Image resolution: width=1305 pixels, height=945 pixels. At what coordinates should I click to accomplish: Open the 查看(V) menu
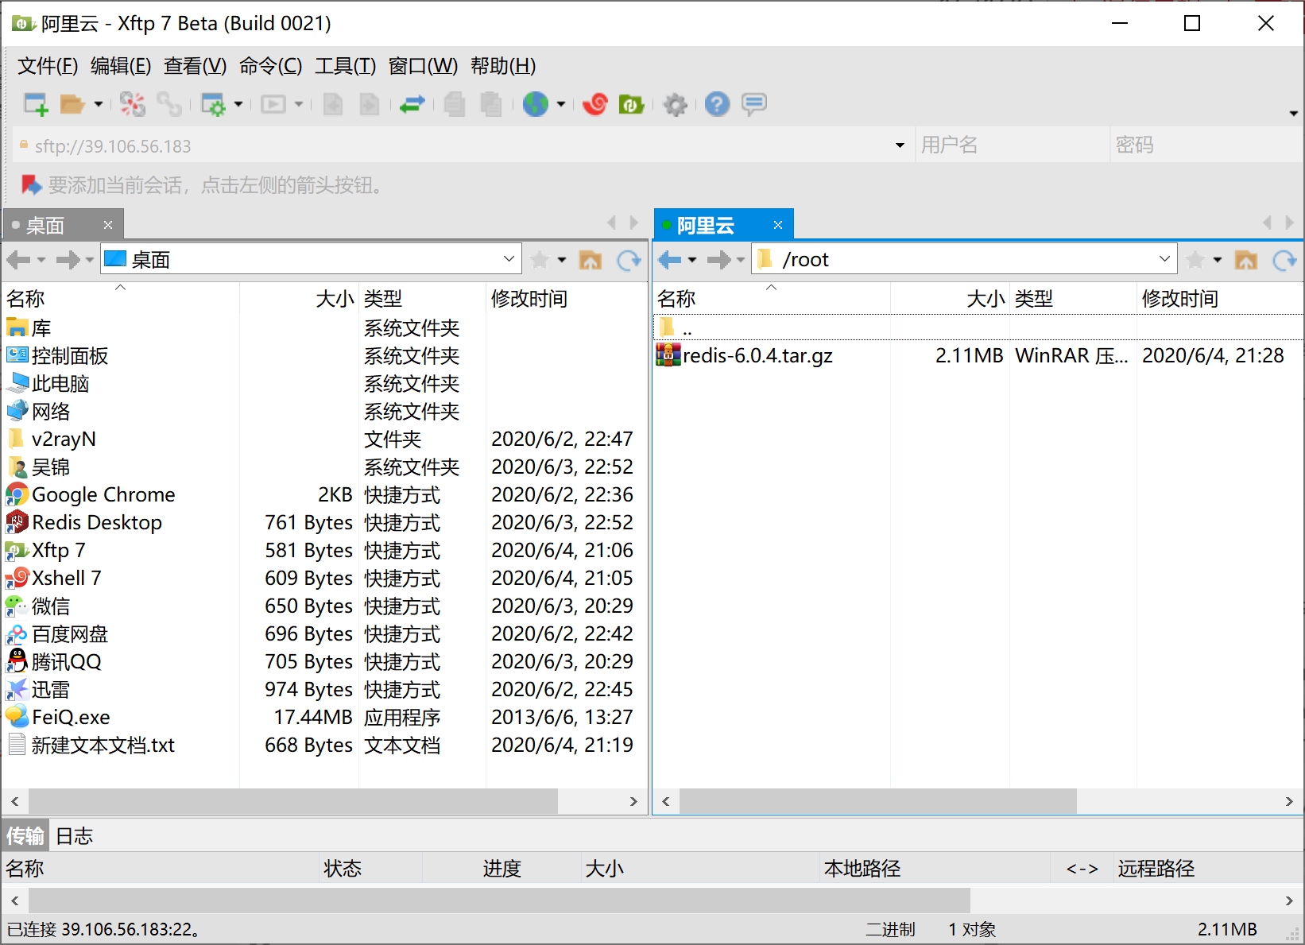(x=195, y=66)
